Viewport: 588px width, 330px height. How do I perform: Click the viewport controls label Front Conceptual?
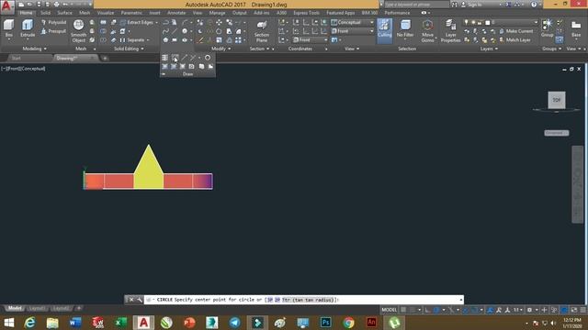tap(23, 69)
